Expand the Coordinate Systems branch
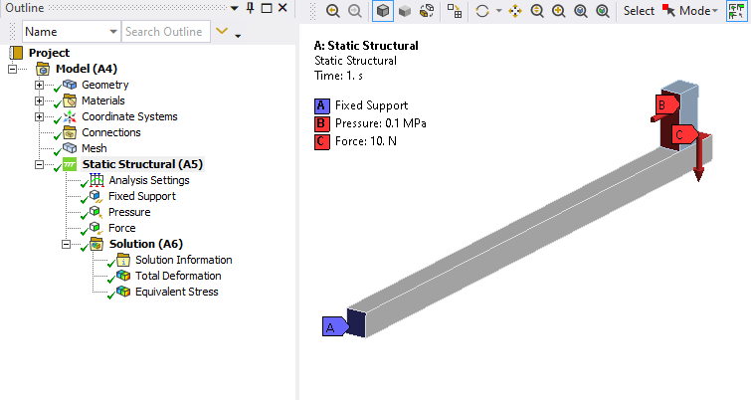 pos(39,116)
